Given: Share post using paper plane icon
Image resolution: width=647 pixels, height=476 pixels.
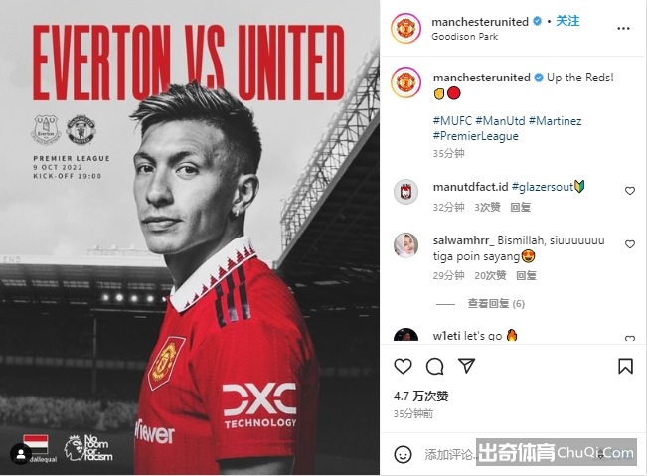Looking at the screenshot, I should (x=467, y=366).
